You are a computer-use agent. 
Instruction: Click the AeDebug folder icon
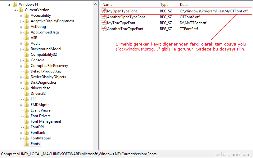tap(27, 27)
